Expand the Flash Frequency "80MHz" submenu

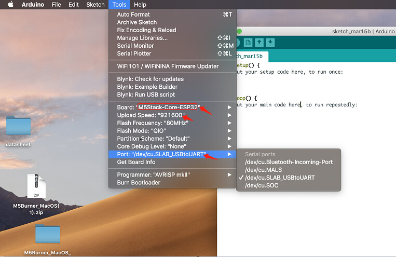coord(172,123)
